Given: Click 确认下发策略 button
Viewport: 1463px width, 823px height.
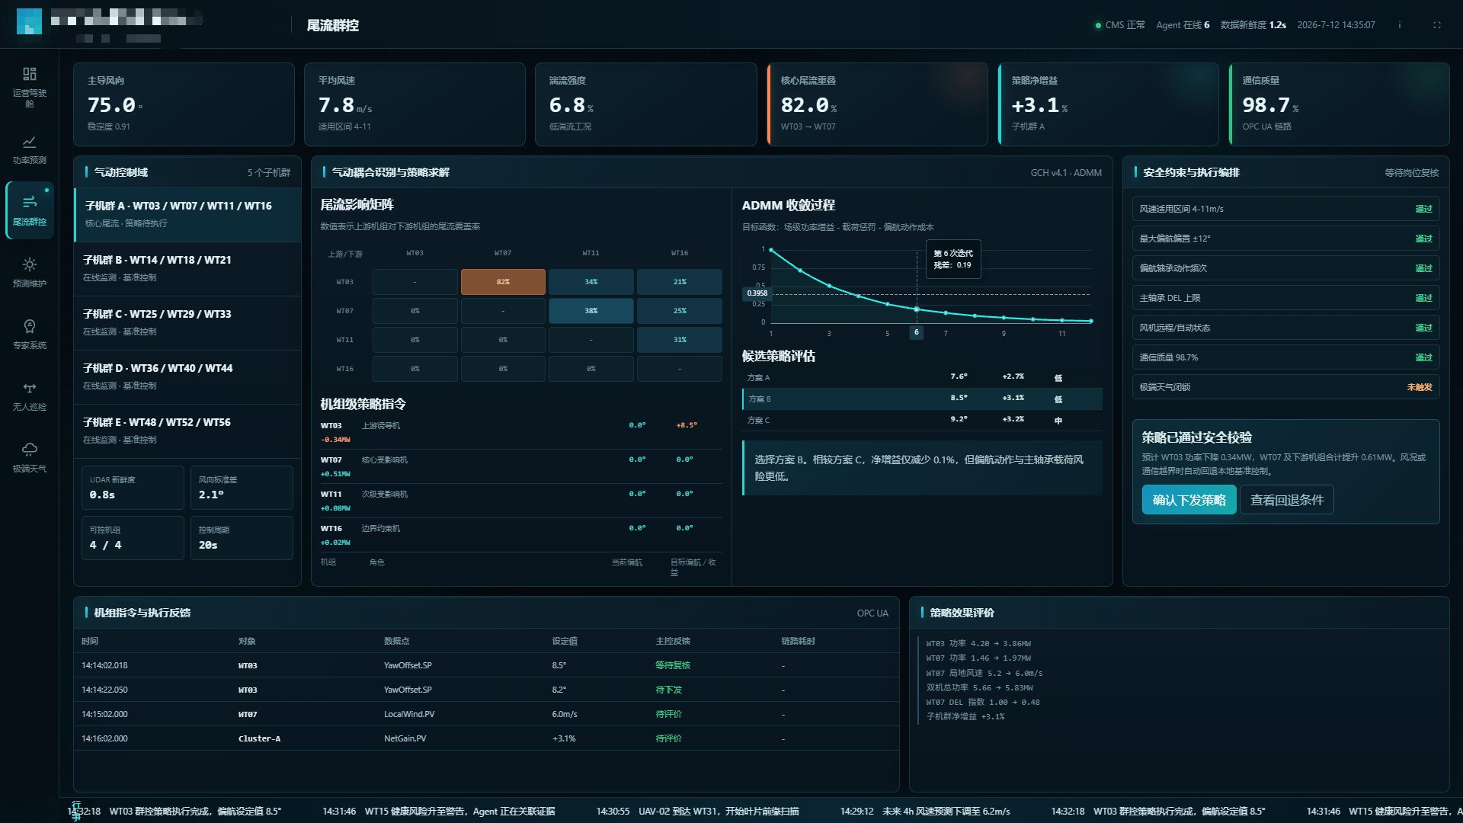Looking at the screenshot, I should pyautogui.click(x=1189, y=500).
